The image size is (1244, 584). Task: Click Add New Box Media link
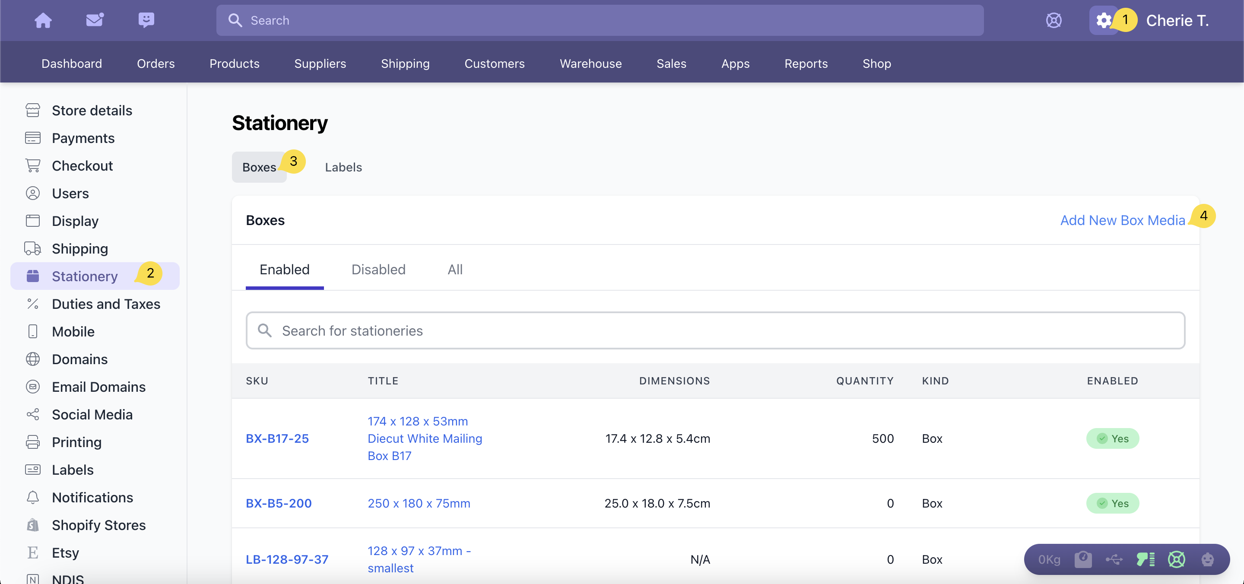coord(1122,220)
